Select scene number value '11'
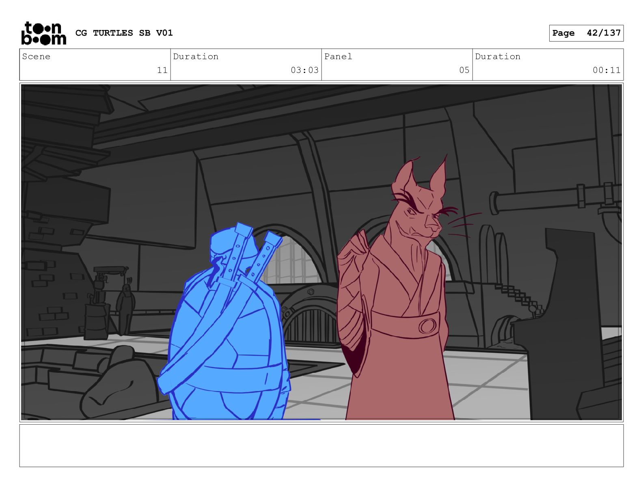This screenshot has width=643, height=496. pyautogui.click(x=162, y=70)
